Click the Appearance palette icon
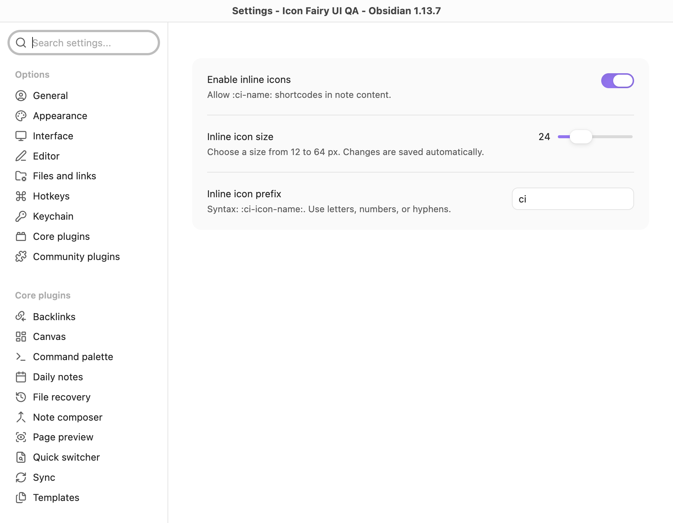Screen dimensions: 673x523 coord(21,116)
